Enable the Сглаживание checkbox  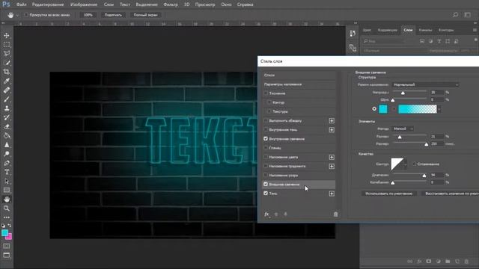coord(414,164)
